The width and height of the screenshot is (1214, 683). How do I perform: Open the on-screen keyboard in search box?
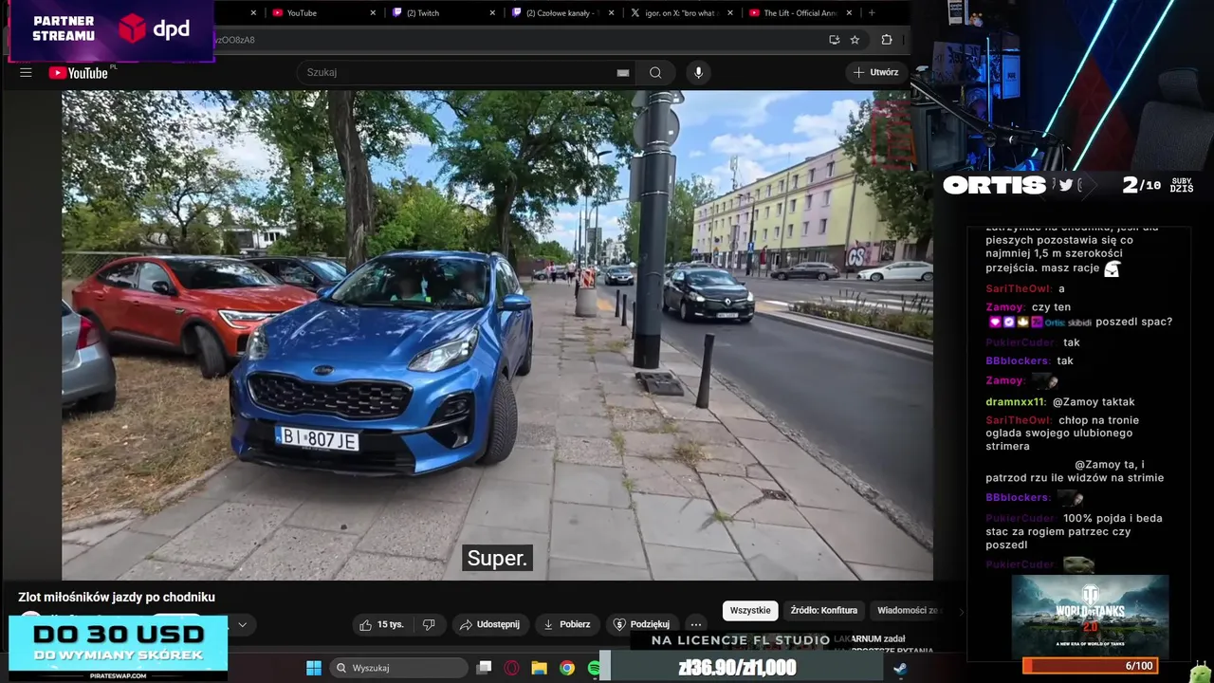[x=623, y=73]
